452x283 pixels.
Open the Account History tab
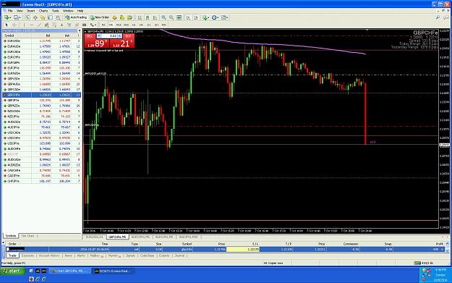(49, 255)
